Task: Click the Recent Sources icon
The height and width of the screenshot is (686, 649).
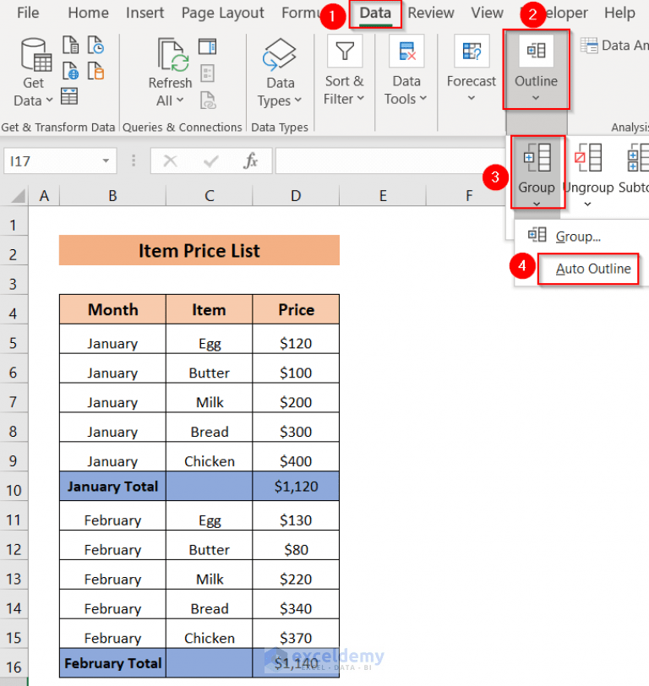Action: (95, 45)
